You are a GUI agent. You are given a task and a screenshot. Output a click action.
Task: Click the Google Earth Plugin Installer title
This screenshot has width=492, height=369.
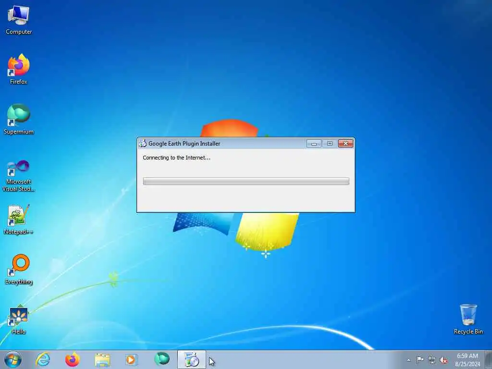tap(184, 143)
